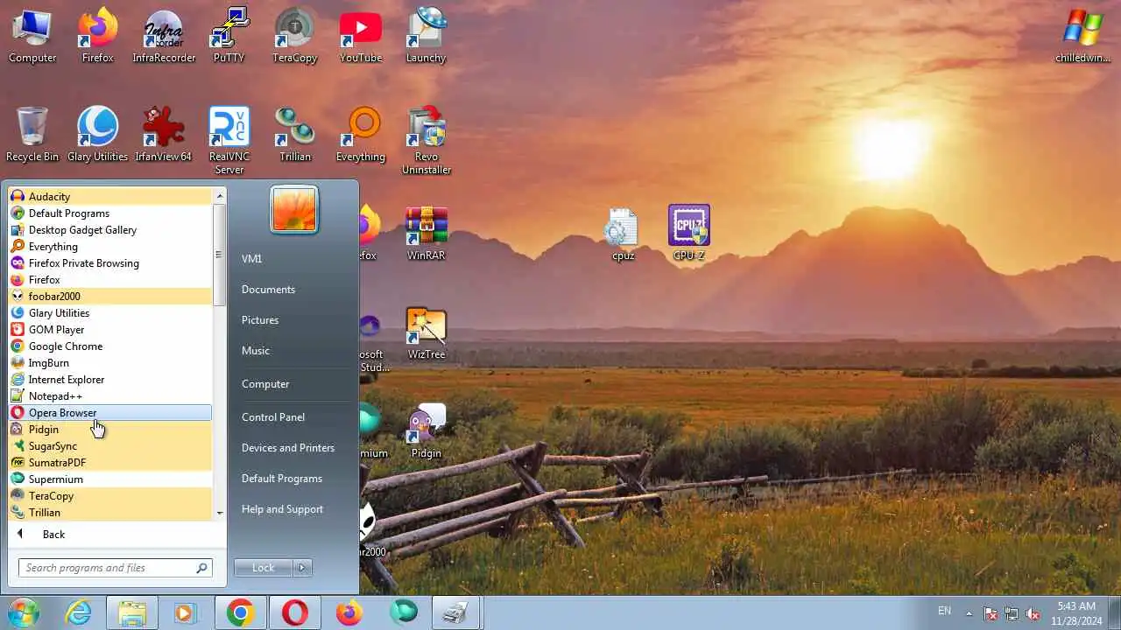This screenshot has height=630, width=1121.
Task: Launch Everything from the programs list
Action: pyautogui.click(x=110, y=246)
